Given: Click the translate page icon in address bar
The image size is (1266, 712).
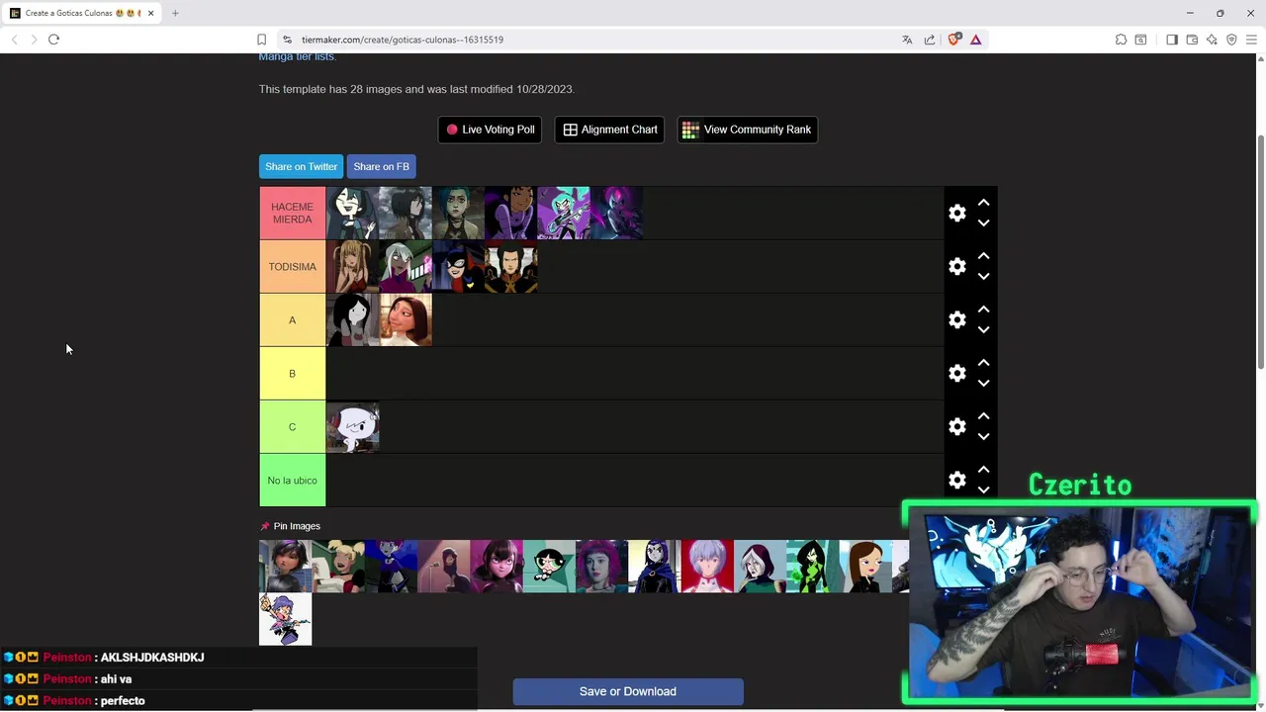Looking at the screenshot, I should [x=907, y=40].
